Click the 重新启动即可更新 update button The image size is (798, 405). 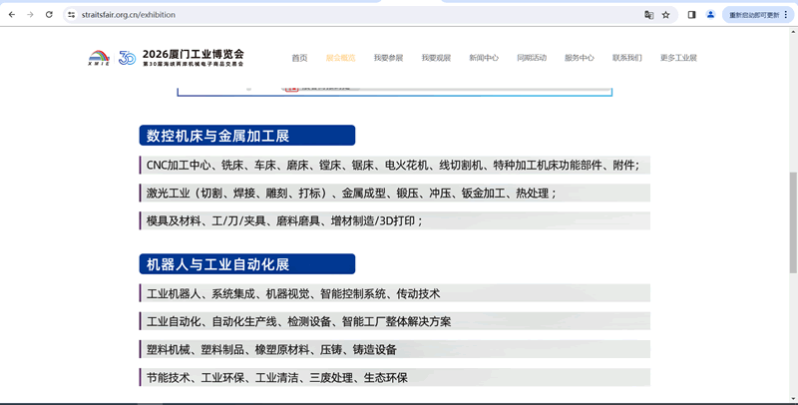coord(760,15)
